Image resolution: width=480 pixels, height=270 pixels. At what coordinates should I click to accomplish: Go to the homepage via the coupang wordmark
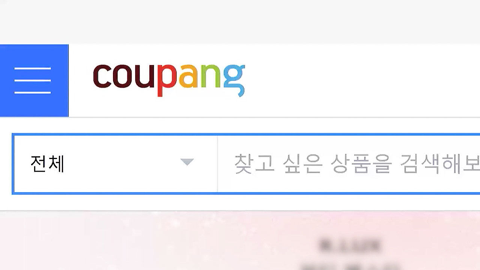pyautogui.click(x=169, y=80)
